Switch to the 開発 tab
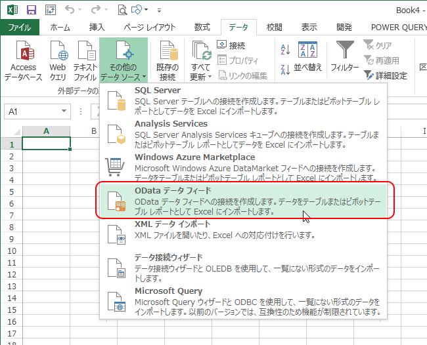 (x=344, y=27)
